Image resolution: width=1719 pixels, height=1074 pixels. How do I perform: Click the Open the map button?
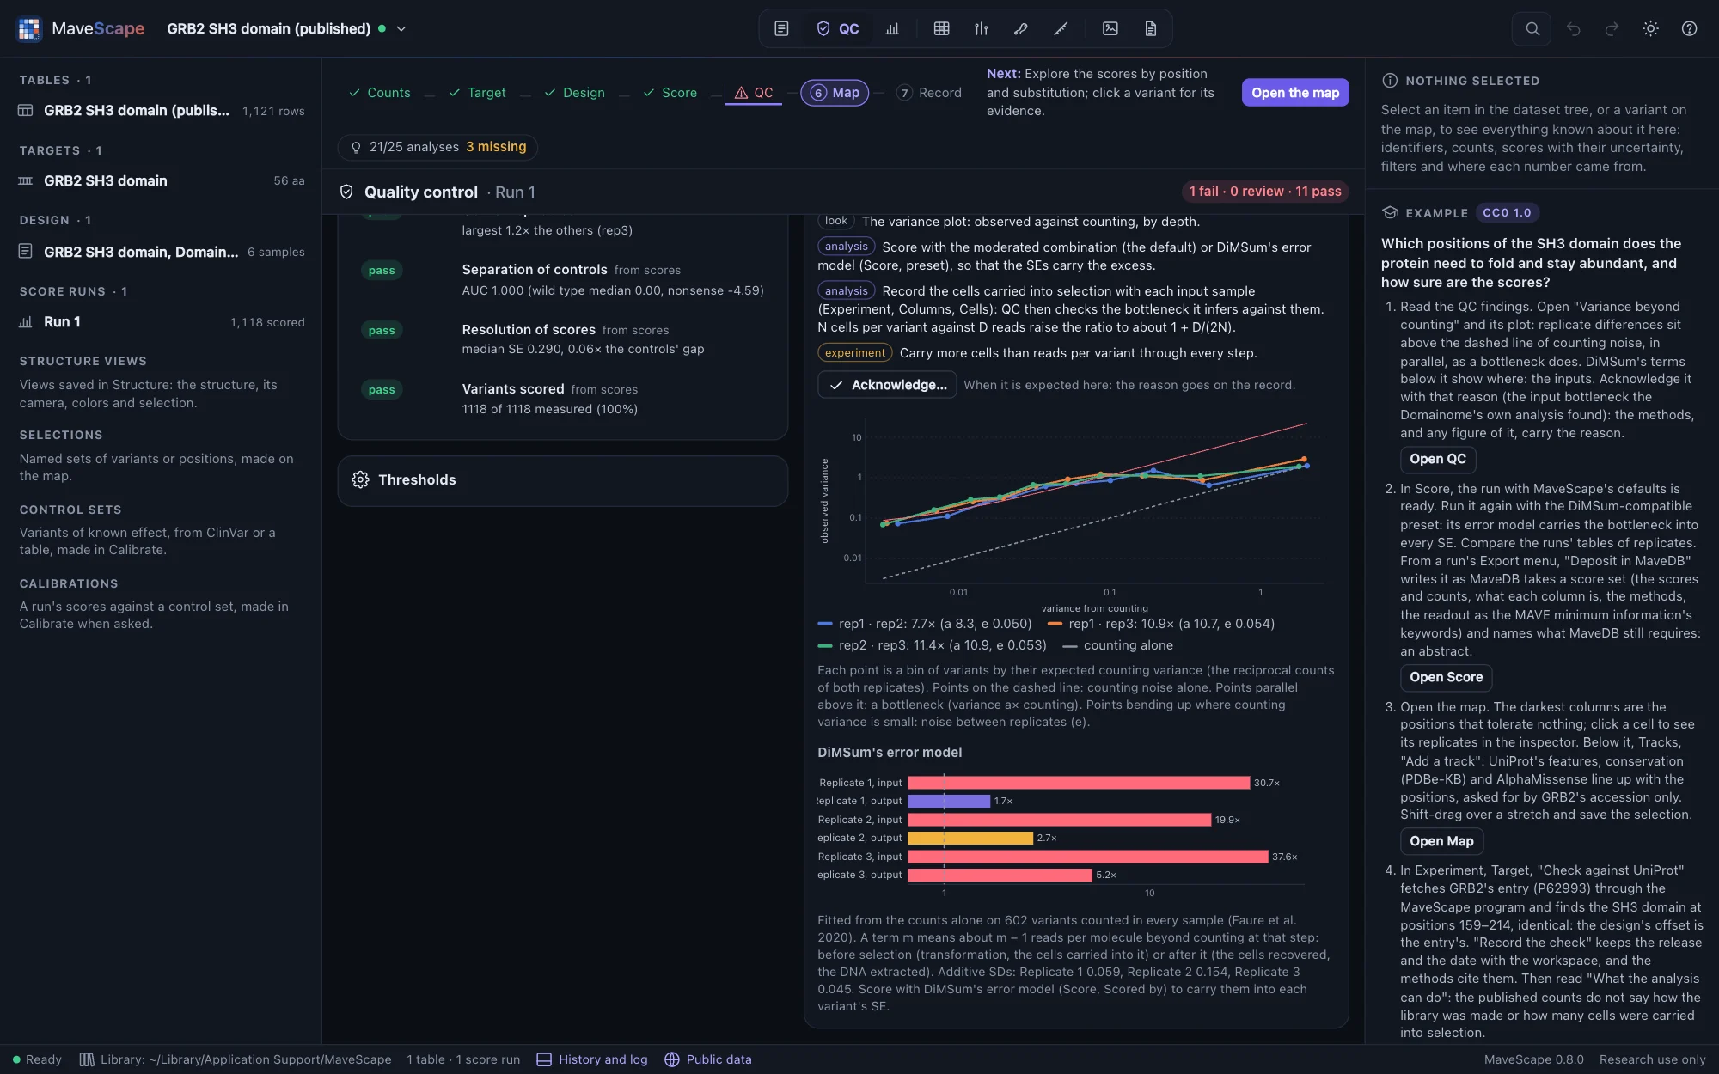point(1295,93)
